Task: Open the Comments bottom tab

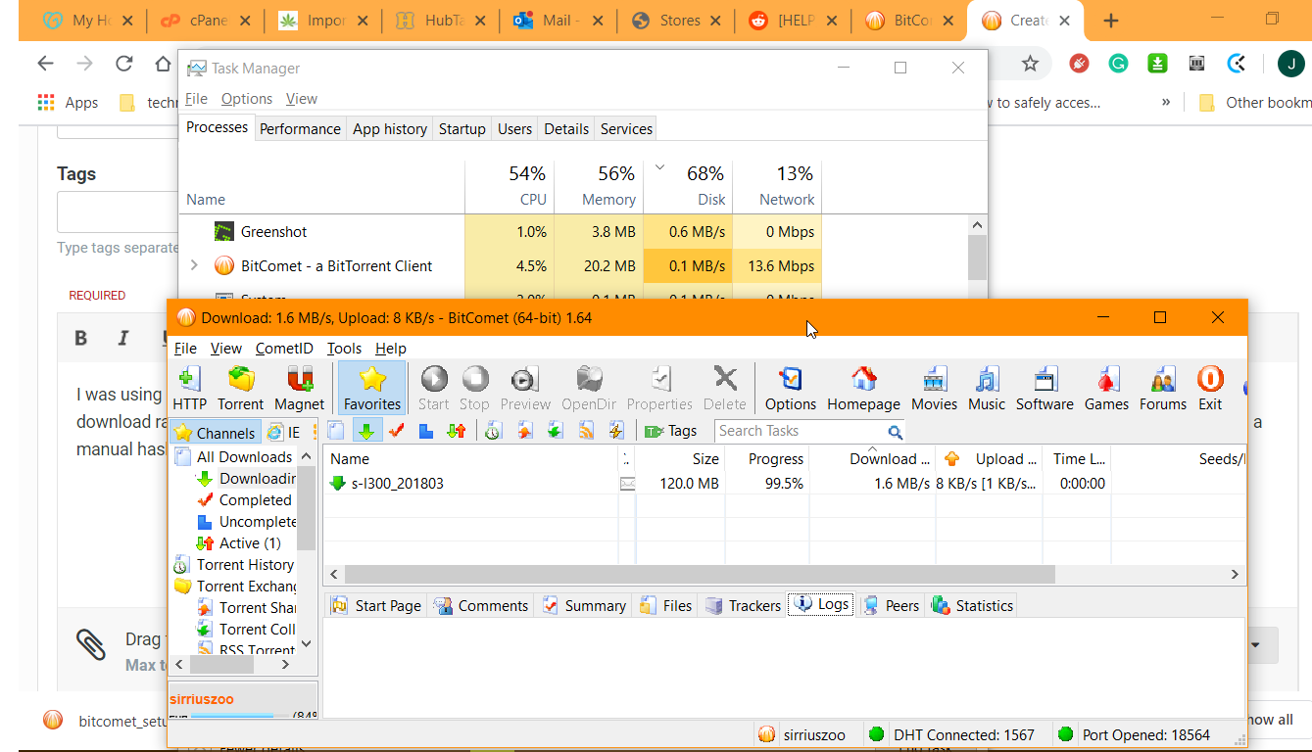Action: click(480, 606)
